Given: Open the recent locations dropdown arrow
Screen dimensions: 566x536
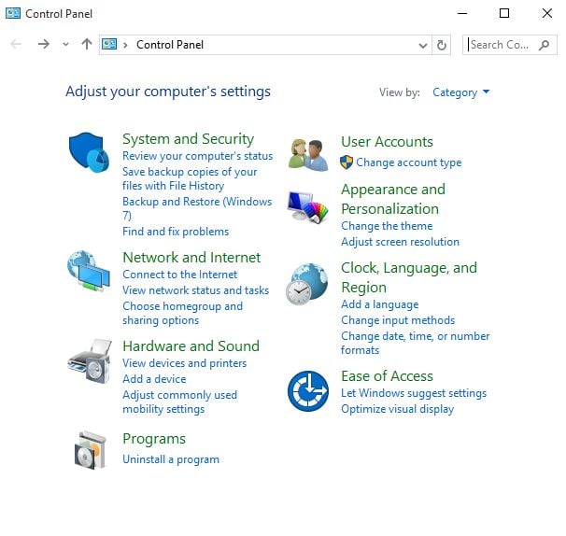Looking at the screenshot, I should click(65, 45).
